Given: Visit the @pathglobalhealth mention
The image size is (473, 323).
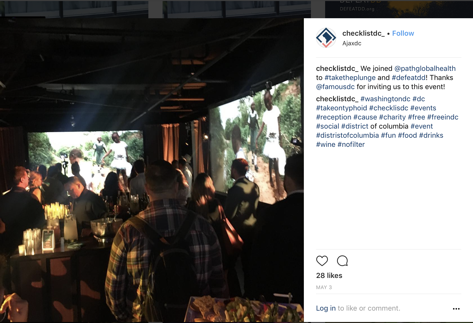Looking at the screenshot, I should coord(425,69).
